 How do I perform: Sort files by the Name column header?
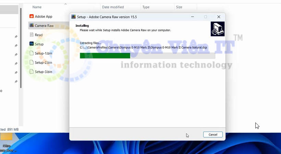click(x=37, y=7)
